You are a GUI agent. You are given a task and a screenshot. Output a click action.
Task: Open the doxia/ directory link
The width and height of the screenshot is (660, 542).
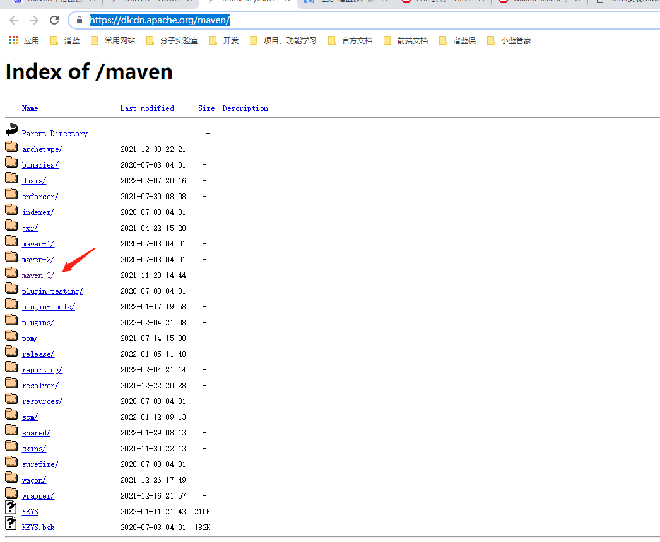coord(34,181)
